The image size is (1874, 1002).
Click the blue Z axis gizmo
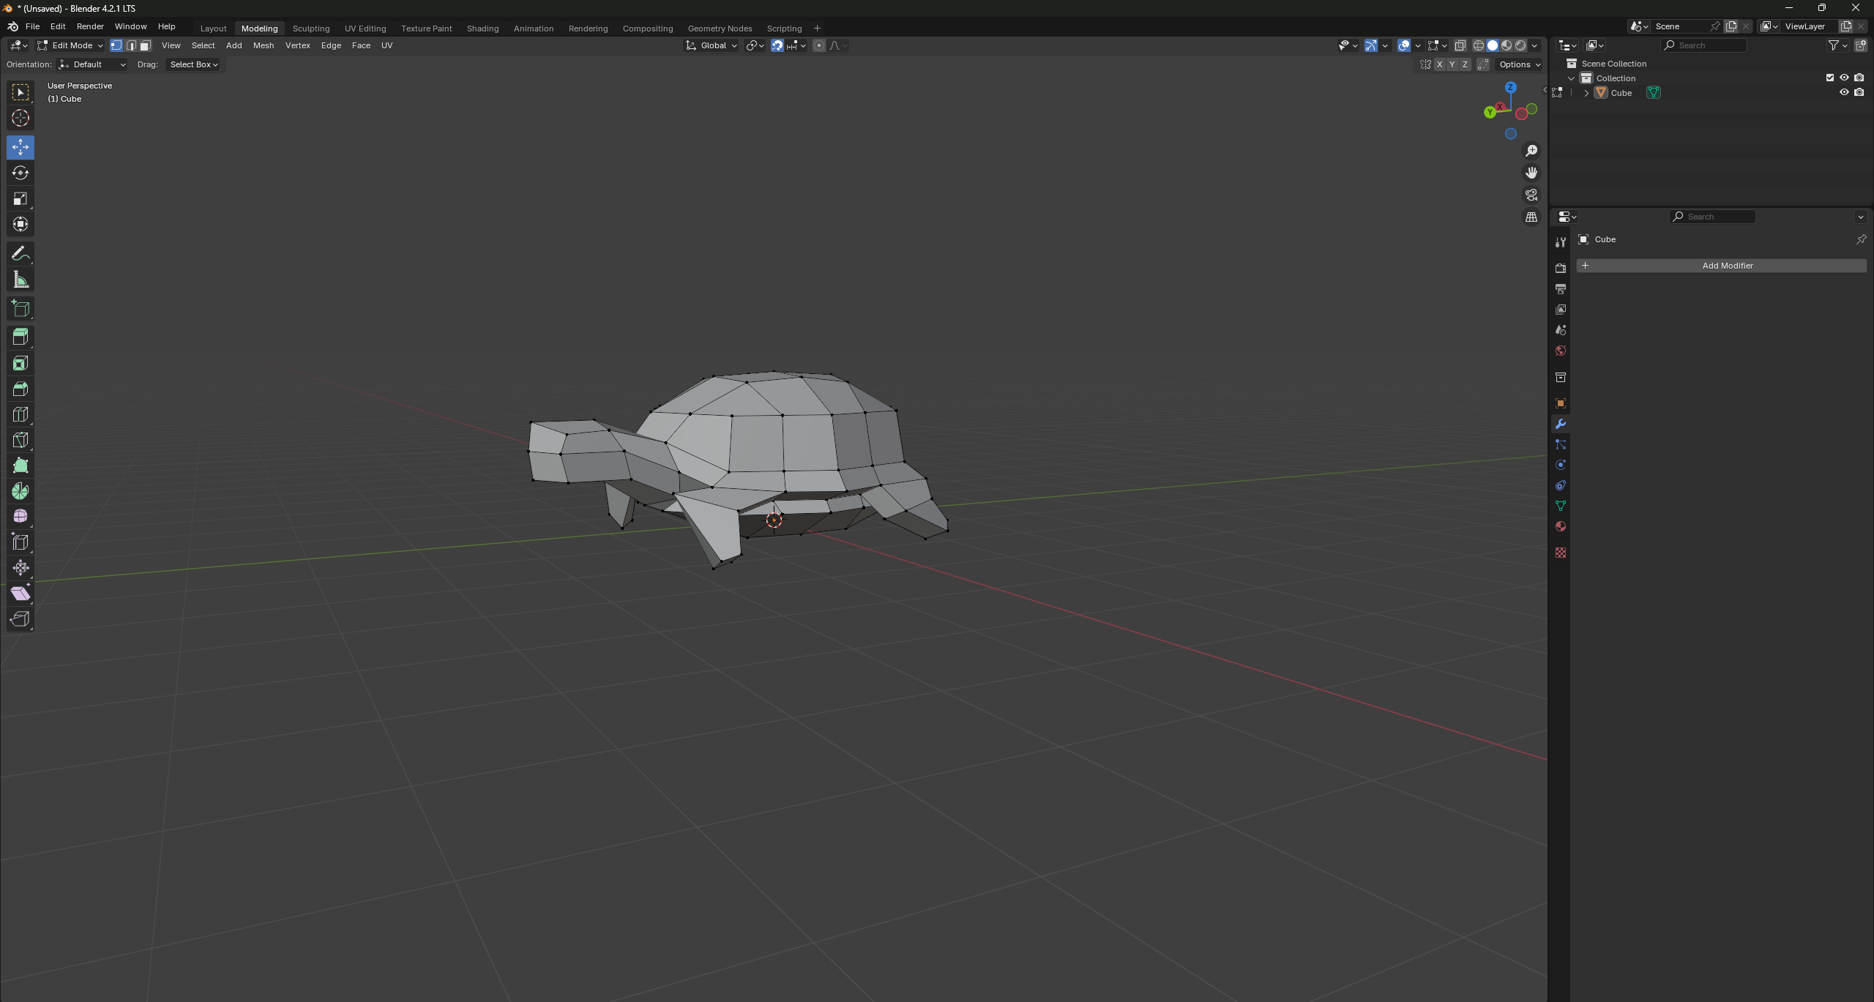[x=1510, y=87]
